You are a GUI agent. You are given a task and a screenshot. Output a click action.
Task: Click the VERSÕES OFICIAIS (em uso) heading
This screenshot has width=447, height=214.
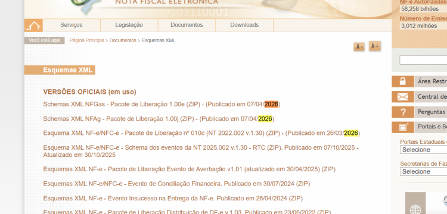pyautogui.click(x=90, y=92)
